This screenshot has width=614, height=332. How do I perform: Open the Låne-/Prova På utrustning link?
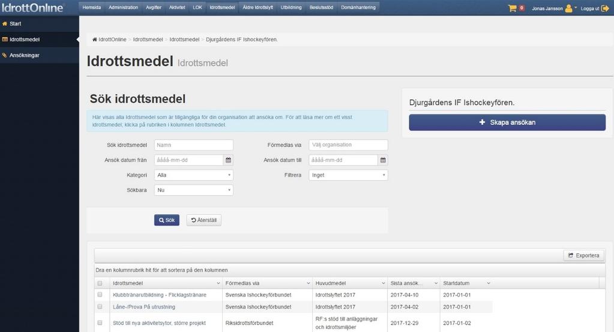point(143,307)
